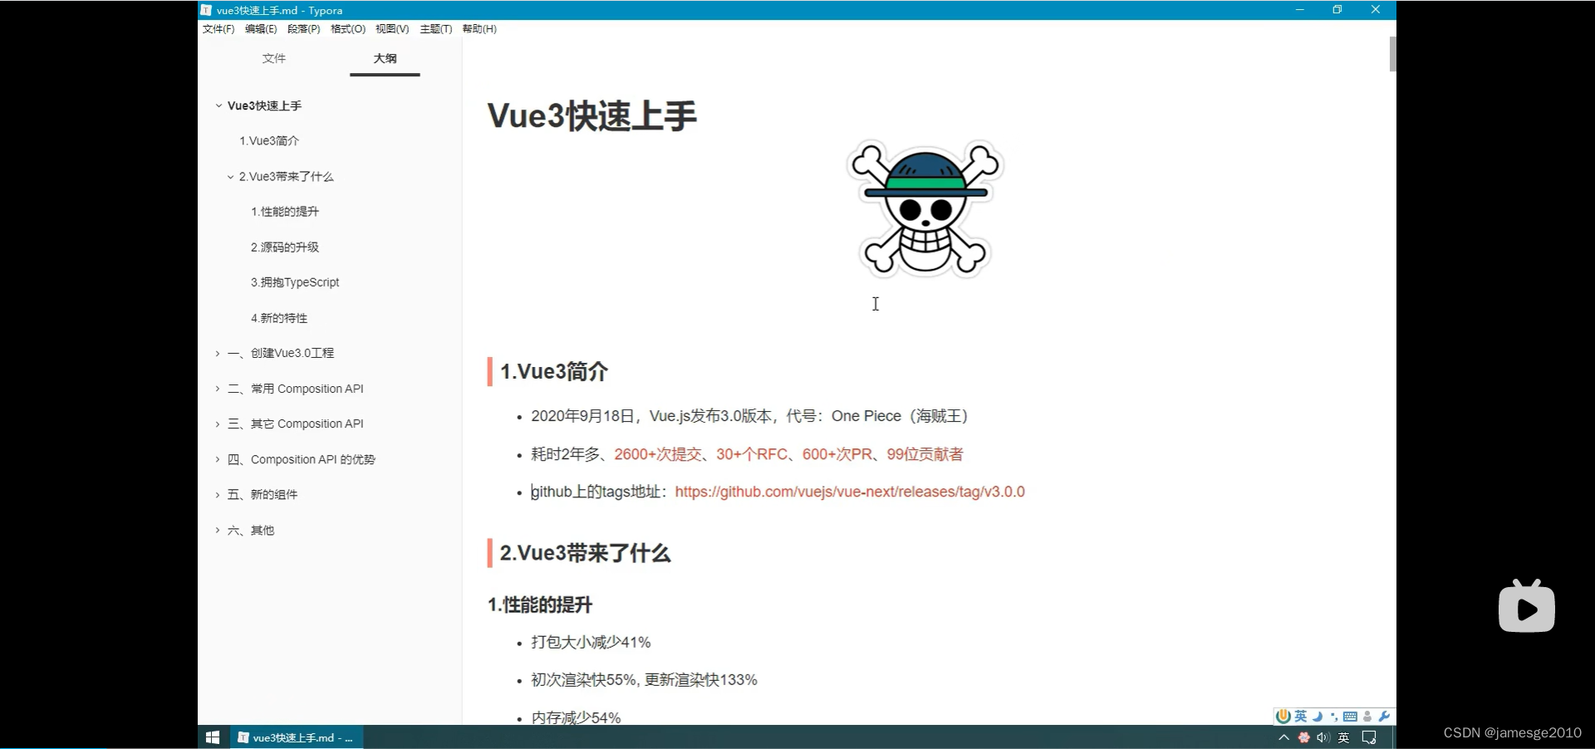Open the 格式(O) menu
Screen dimensions: 1595x749
pyautogui.click(x=348, y=29)
